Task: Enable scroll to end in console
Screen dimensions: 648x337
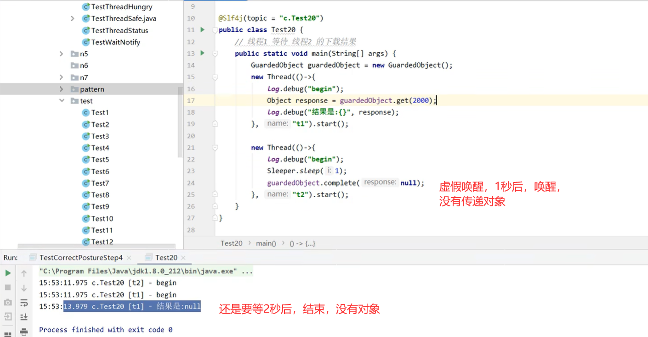Action: point(24,317)
